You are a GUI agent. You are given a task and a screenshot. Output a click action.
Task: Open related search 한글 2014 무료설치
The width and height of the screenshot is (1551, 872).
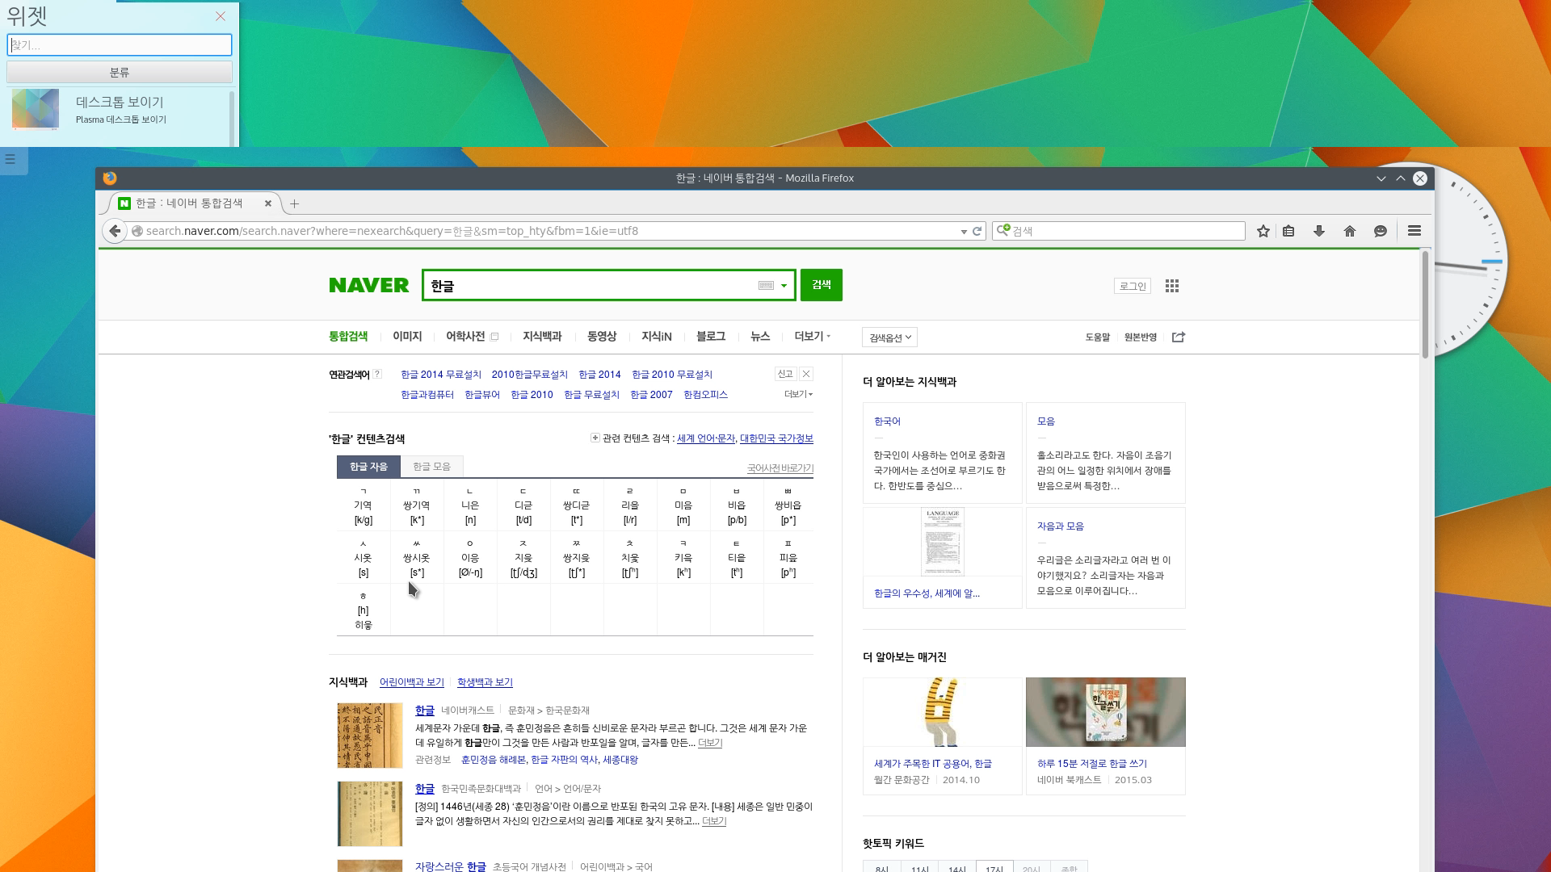click(441, 375)
